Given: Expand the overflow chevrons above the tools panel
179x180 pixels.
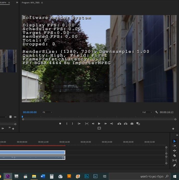Looking at the screenshot, I should pyautogui.click(x=177, y=135).
